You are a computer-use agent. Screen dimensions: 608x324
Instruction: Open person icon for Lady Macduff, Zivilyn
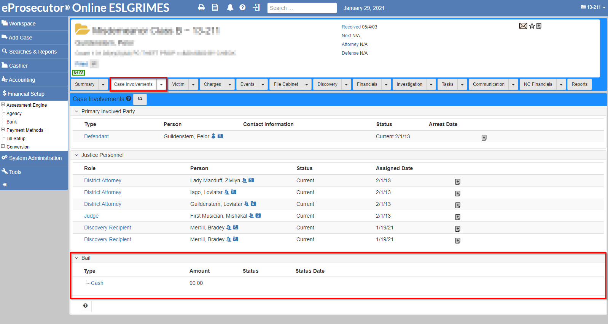coord(244,180)
